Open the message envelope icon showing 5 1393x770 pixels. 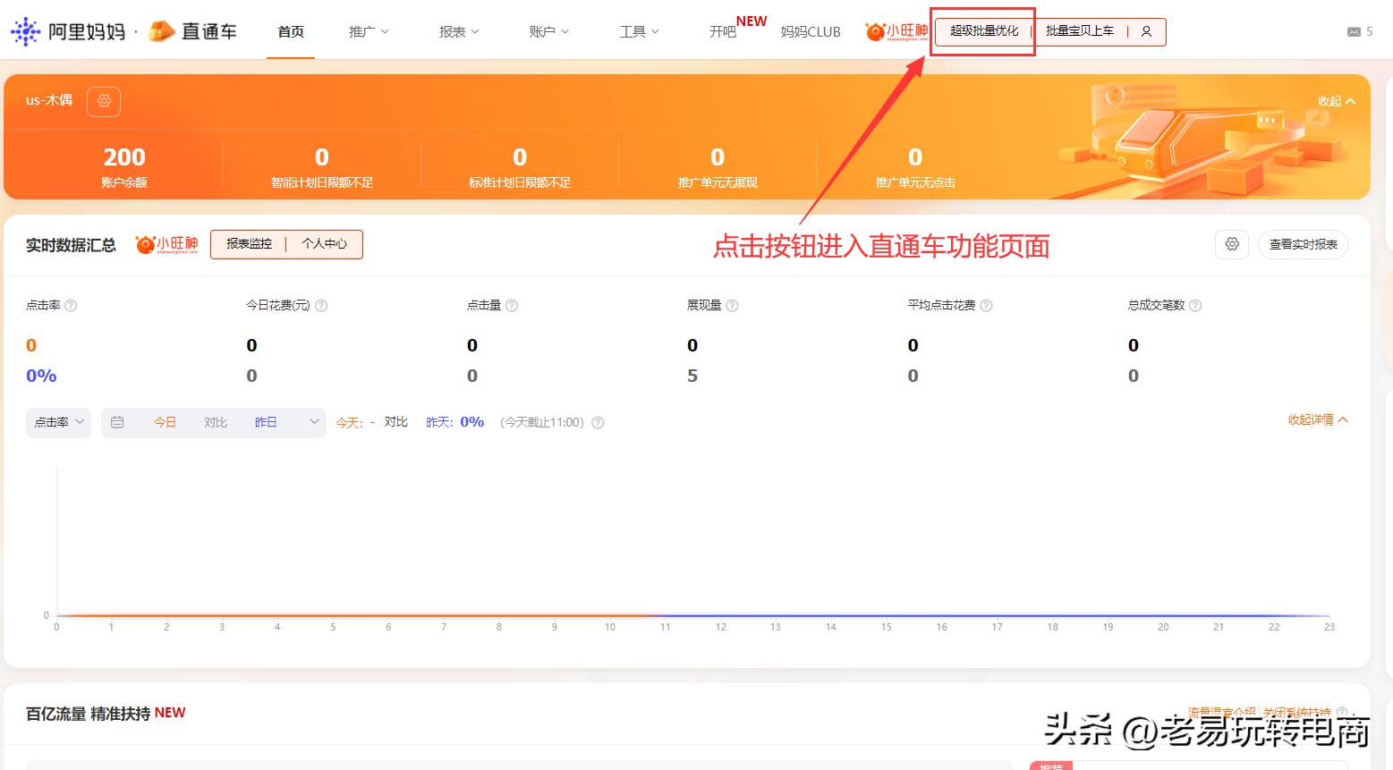[1352, 30]
